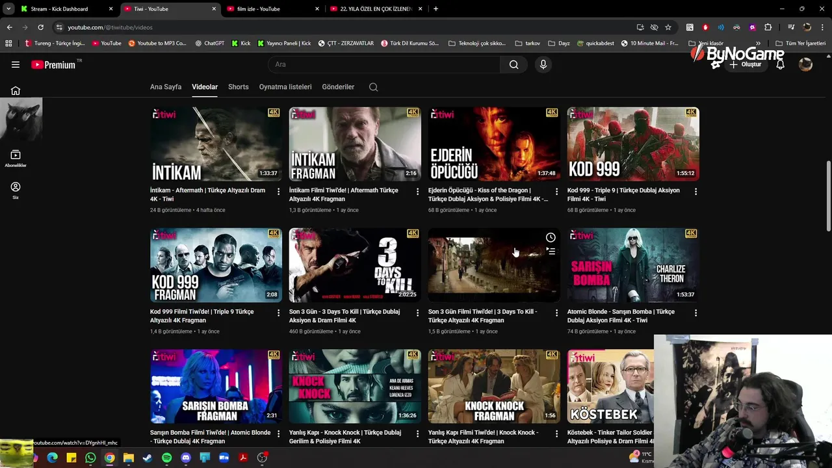
Task: Switch to the film izle - YouTube tab
Action: [x=273, y=9]
